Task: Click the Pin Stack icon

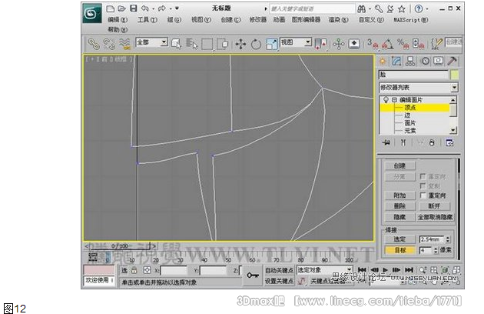Action: (386, 142)
